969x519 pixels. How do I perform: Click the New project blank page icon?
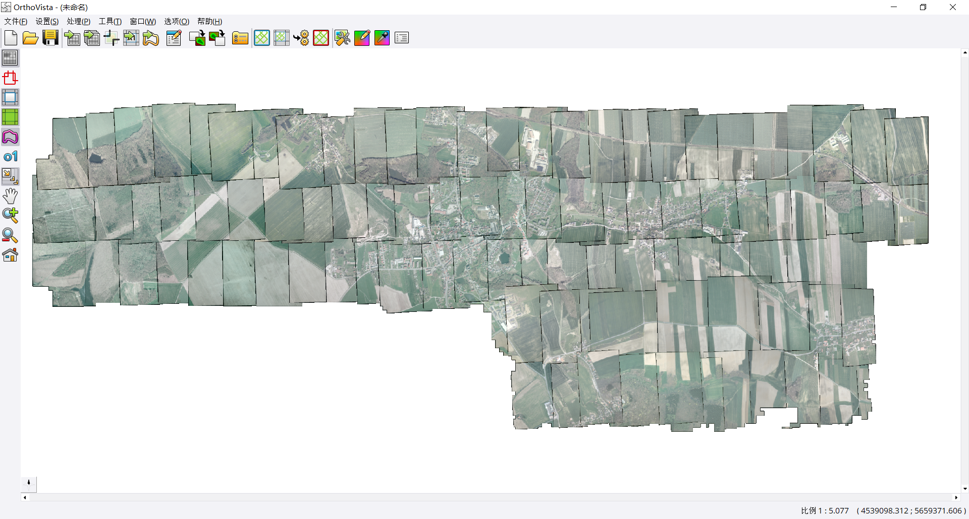[x=11, y=38]
